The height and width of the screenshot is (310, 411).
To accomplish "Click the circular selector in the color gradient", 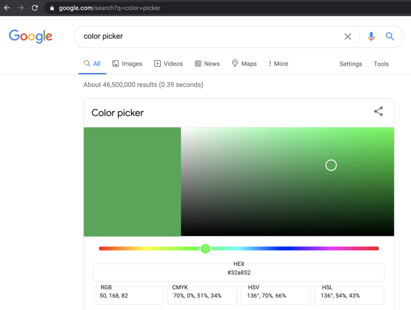I will tap(331, 165).
